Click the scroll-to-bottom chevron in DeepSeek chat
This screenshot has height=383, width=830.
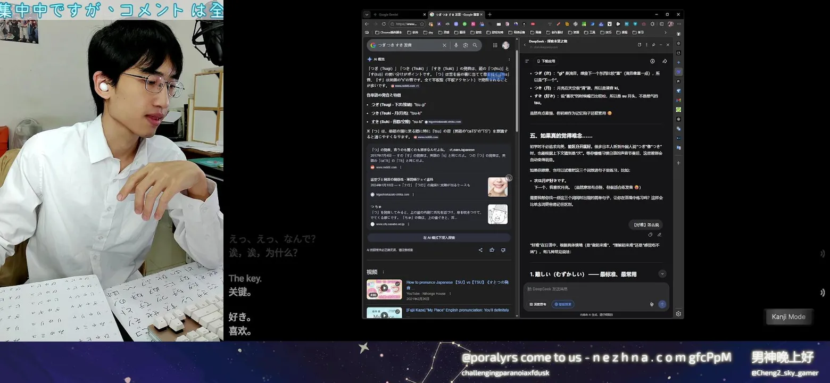662,273
